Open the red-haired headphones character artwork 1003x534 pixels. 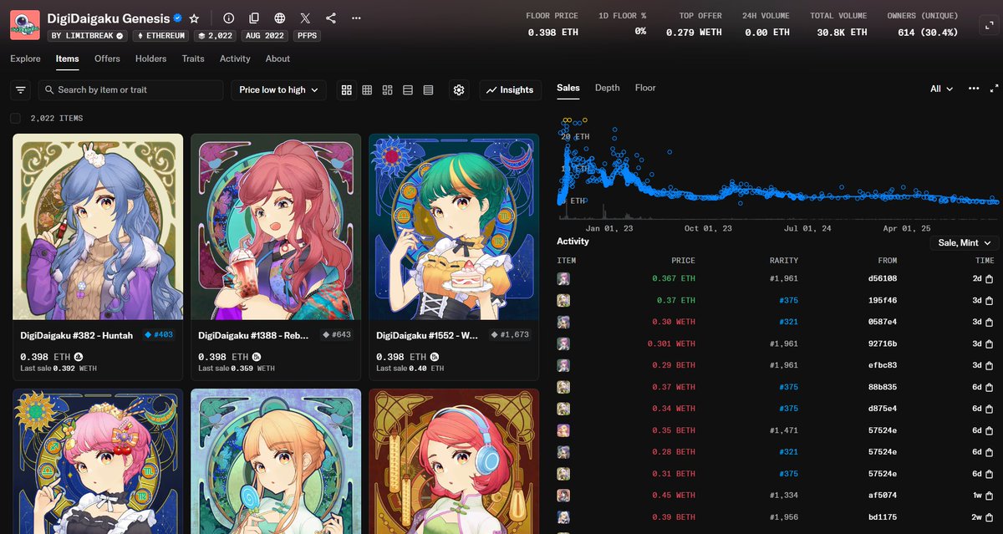[x=454, y=461]
